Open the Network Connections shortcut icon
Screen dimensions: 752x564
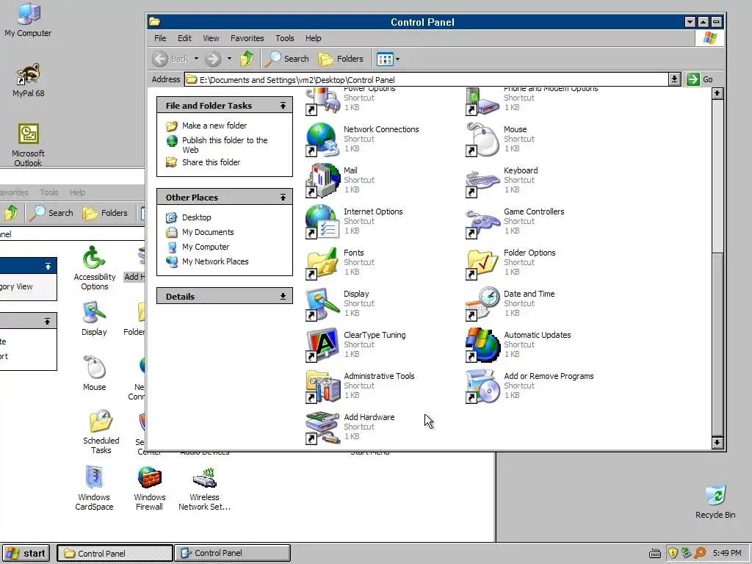pyautogui.click(x=322, y=139)
